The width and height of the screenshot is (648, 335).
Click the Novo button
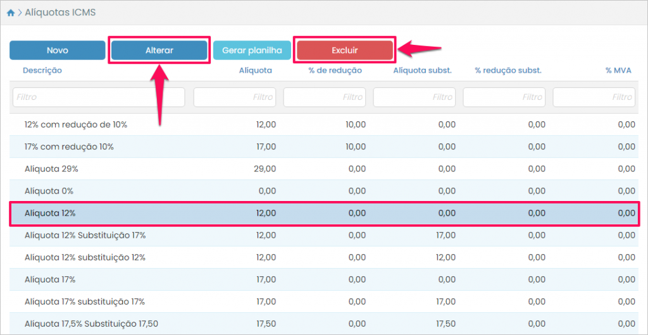point(58,51)
